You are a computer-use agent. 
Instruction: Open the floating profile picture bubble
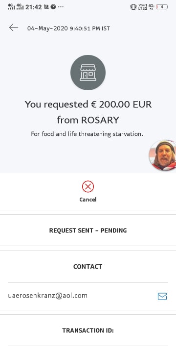pos(163,155)
